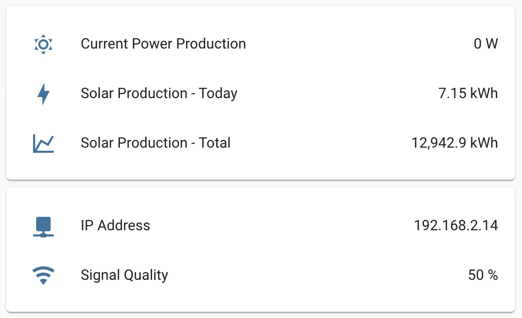Click the network IP address icon

click(43, 227)
